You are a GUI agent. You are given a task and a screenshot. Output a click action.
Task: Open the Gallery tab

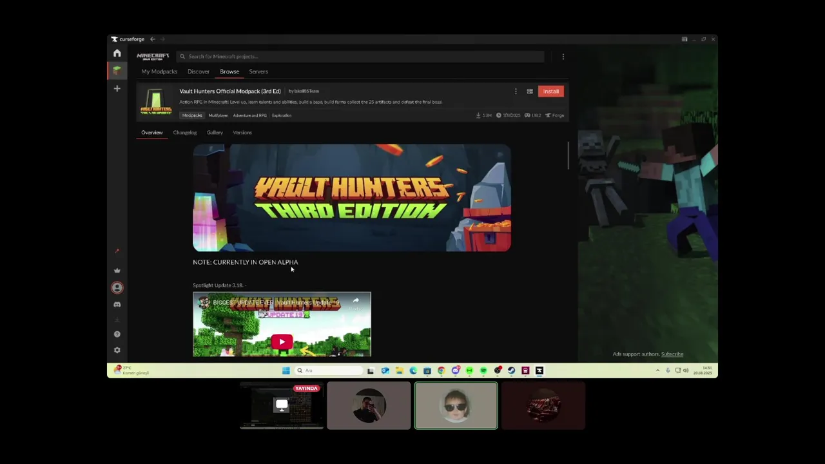(x=215, y=133)
